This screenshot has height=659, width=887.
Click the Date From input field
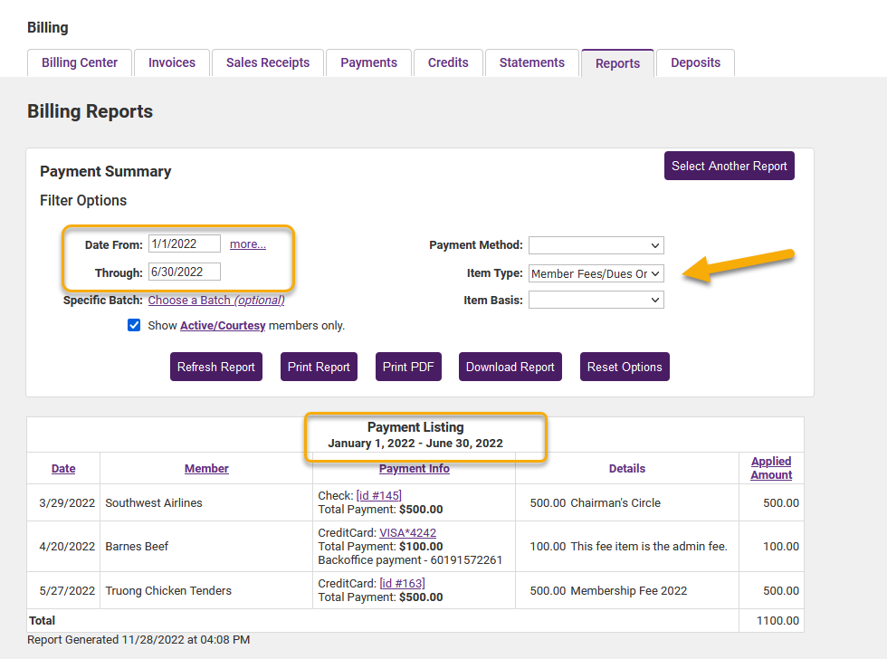tap(184, 243)
